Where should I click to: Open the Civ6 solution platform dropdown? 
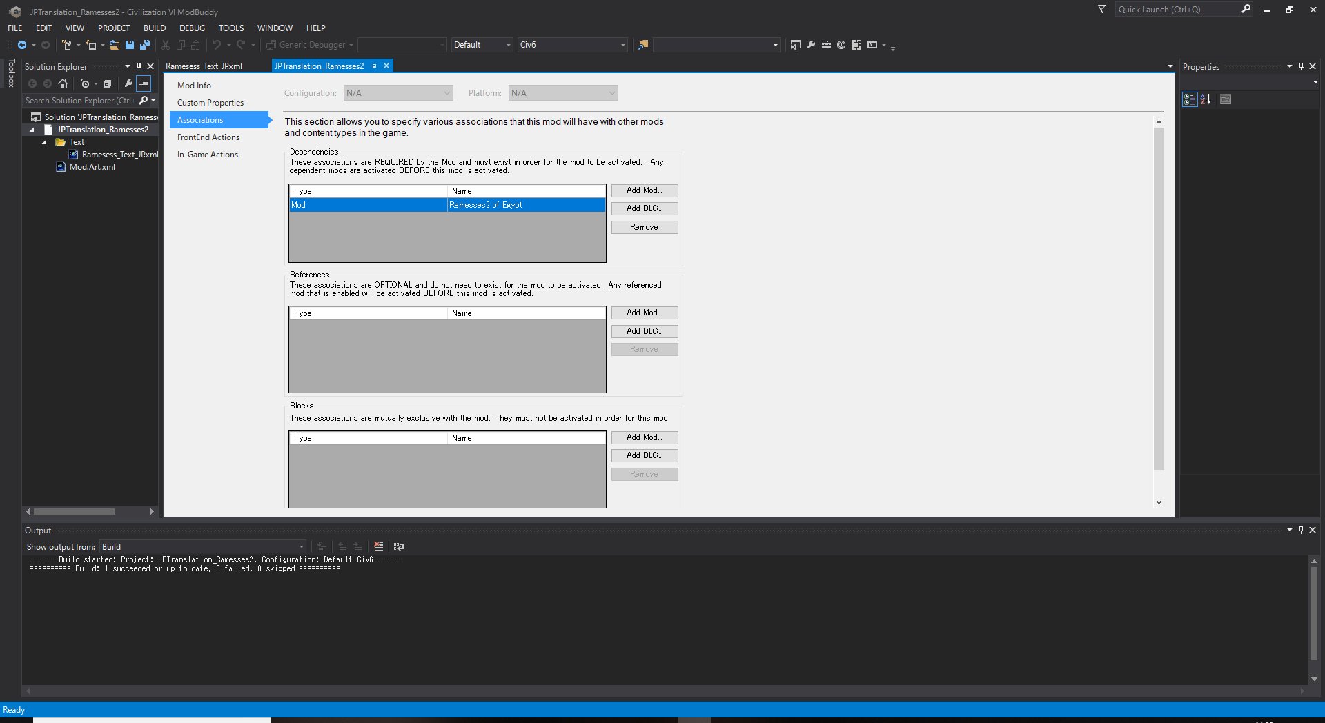click(573, 45)
